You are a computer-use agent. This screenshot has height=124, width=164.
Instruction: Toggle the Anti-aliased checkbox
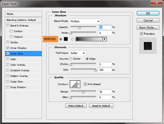85,84
